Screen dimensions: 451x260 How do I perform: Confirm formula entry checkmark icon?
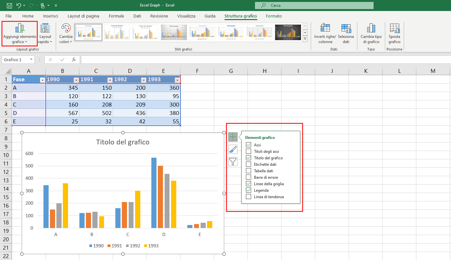click(62, 60)
